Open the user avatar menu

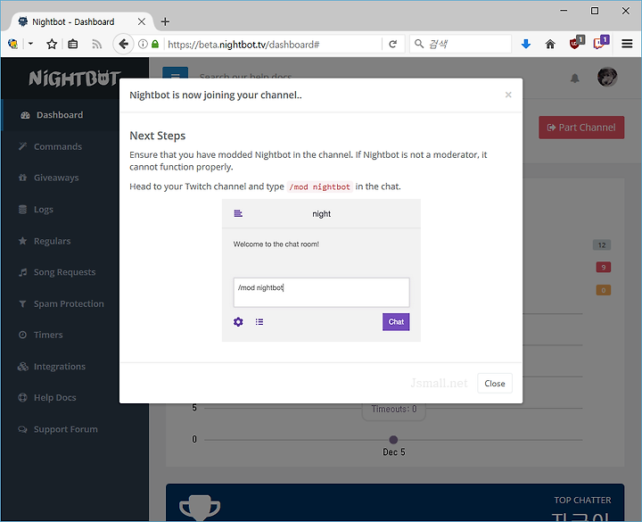tap(607, 77)
